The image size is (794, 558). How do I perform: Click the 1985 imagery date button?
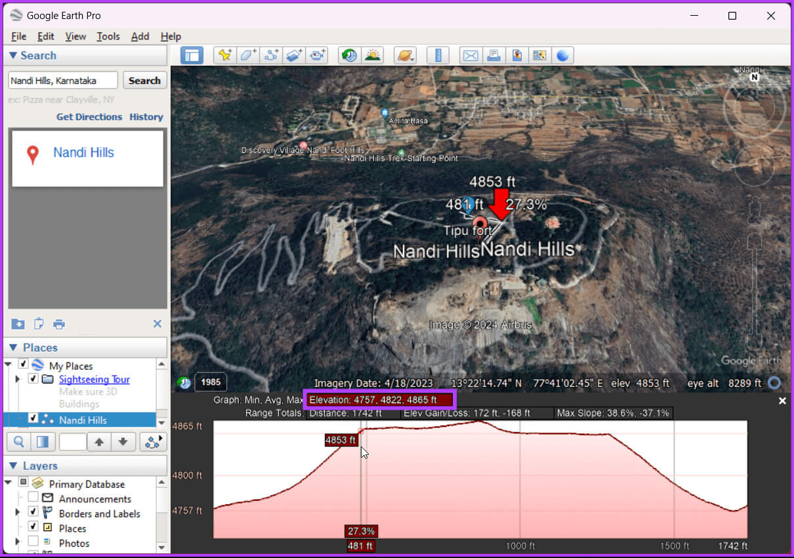[x=210, y=383]
